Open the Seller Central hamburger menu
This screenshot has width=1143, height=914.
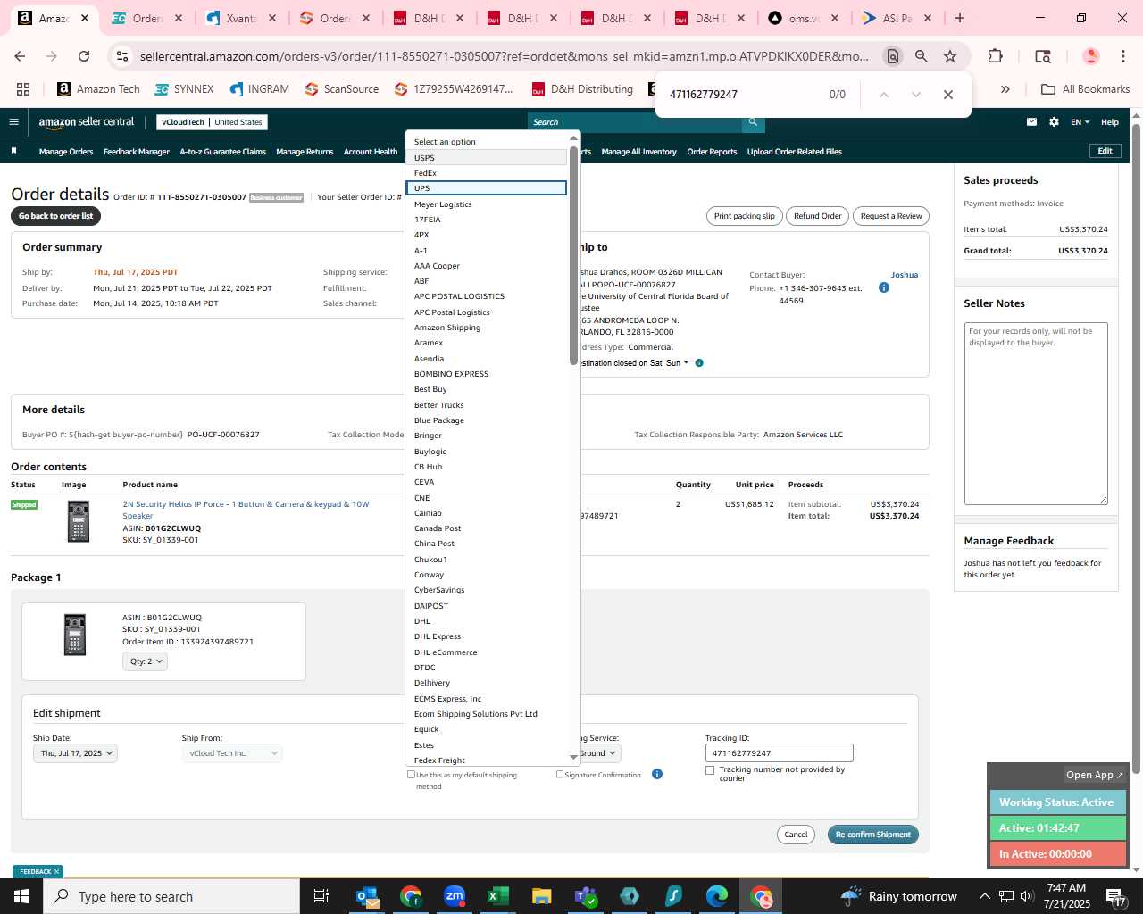[x=13, y=122]
